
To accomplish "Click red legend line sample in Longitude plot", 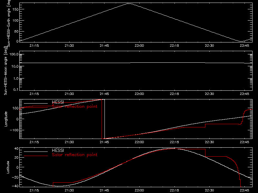I will [36, 108].
